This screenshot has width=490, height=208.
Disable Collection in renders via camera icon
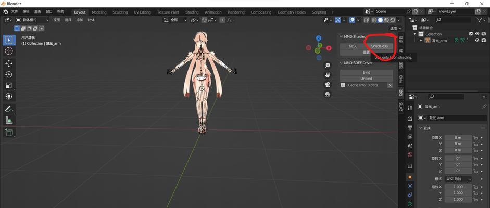[484, 34]
